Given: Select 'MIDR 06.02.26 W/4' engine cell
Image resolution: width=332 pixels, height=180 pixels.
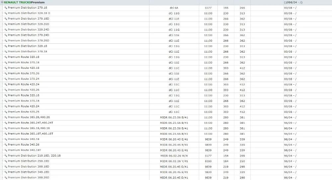Looking at the screenshot, I should (174, 156).
